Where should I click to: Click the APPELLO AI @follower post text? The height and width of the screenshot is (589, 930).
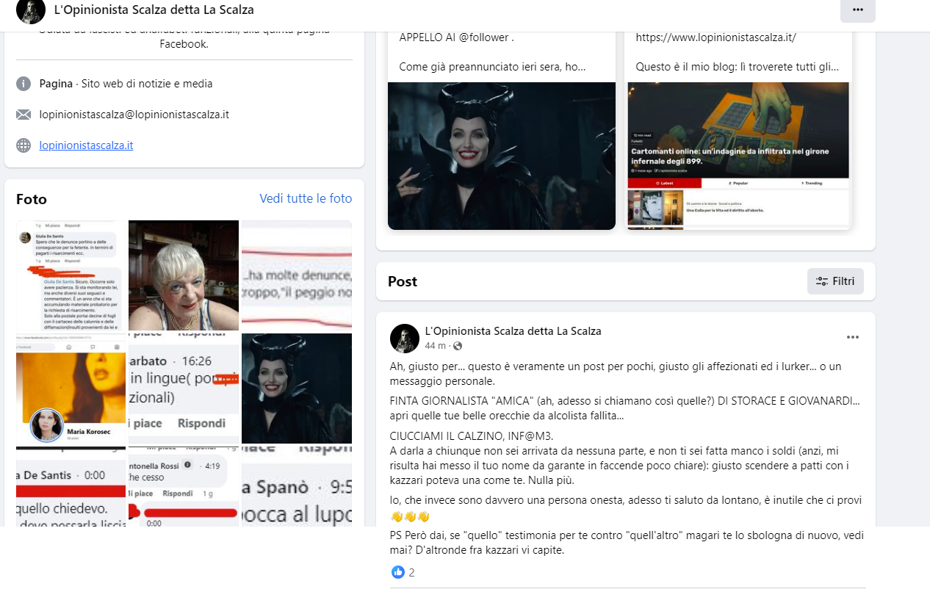pyautogui.click(x=456, y=37)
